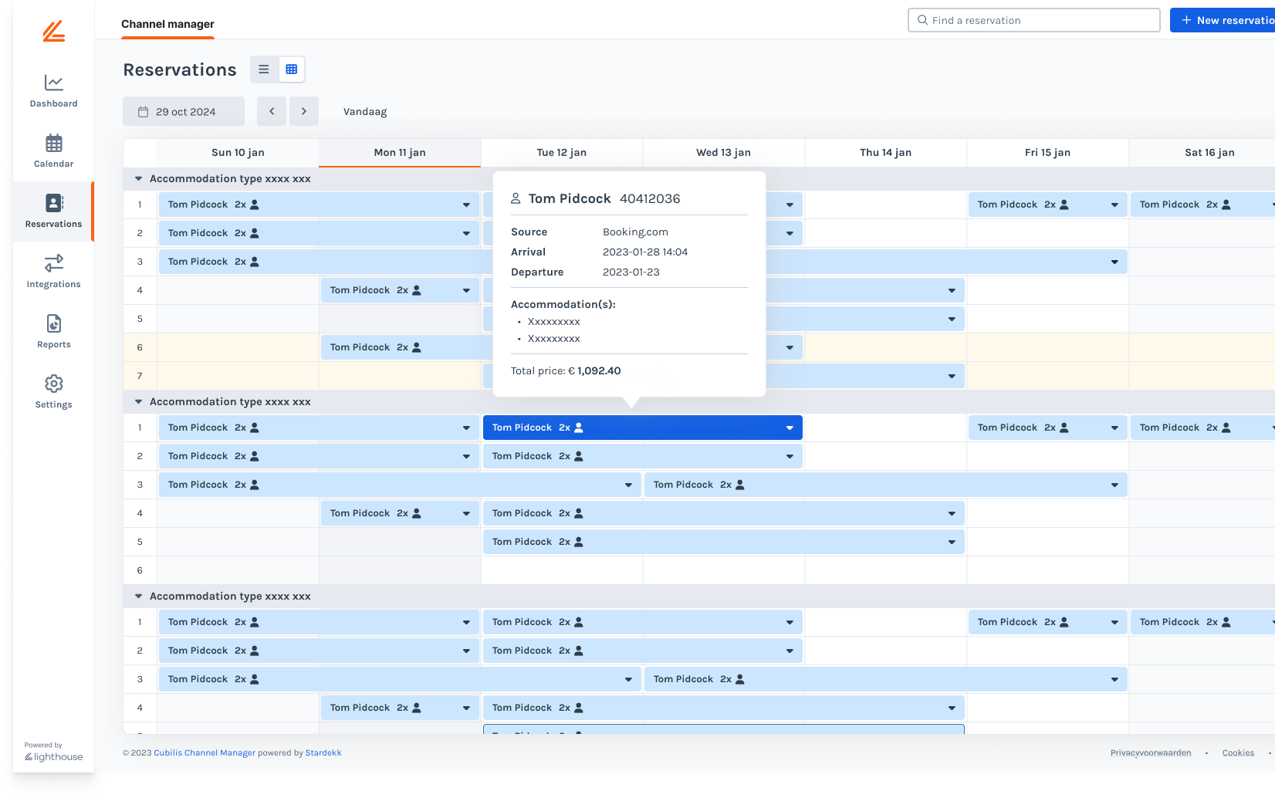Select first group row 3 Sunday reservation
Screen dimensions: 1275x798
click(326, 262)
